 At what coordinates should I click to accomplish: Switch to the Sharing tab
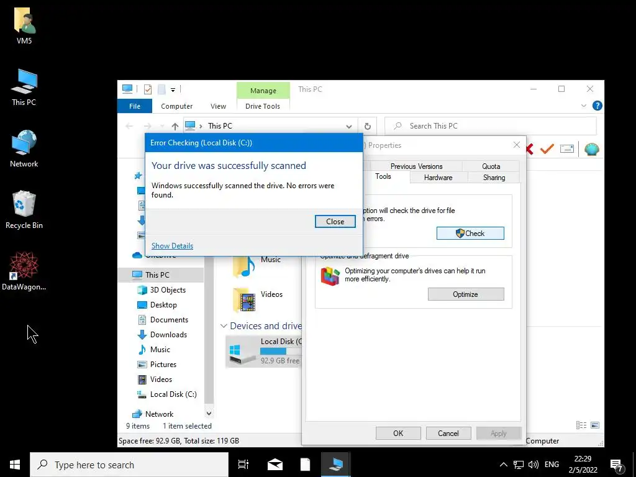(494, 178)
